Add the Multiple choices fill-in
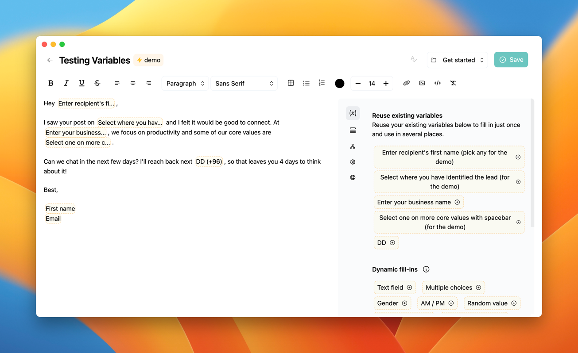This screenshot has height=353, width=578. click(453, 288)
